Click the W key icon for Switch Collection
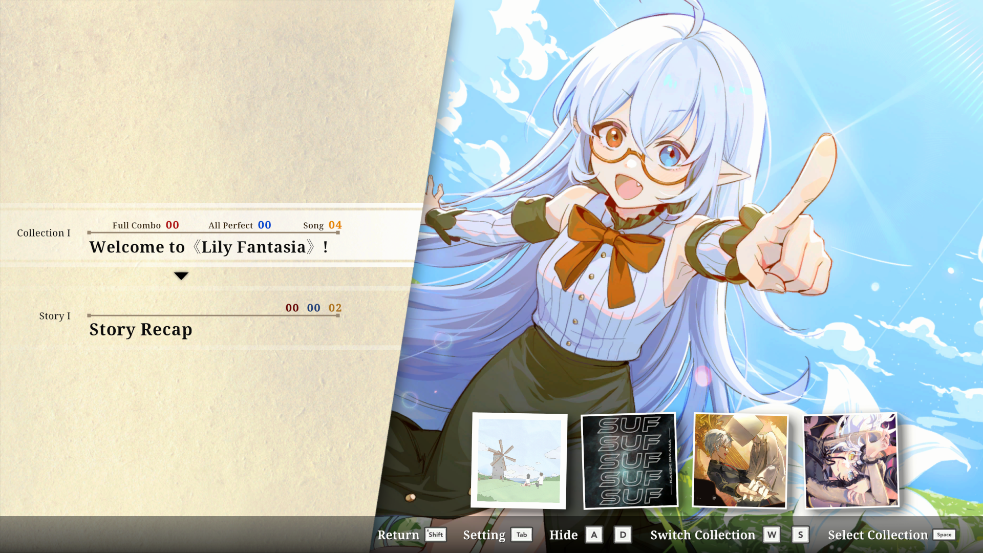983x553 pixels. (772, 535)
